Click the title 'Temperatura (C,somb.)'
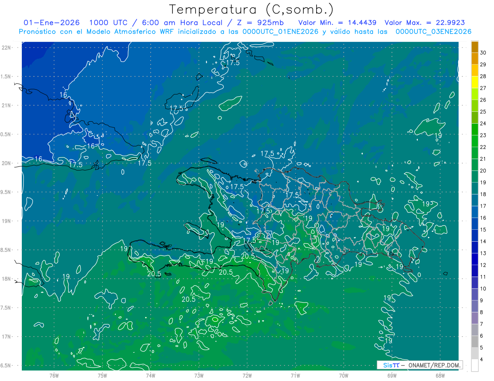The image size is (494, 381). [x=252, y=10]
